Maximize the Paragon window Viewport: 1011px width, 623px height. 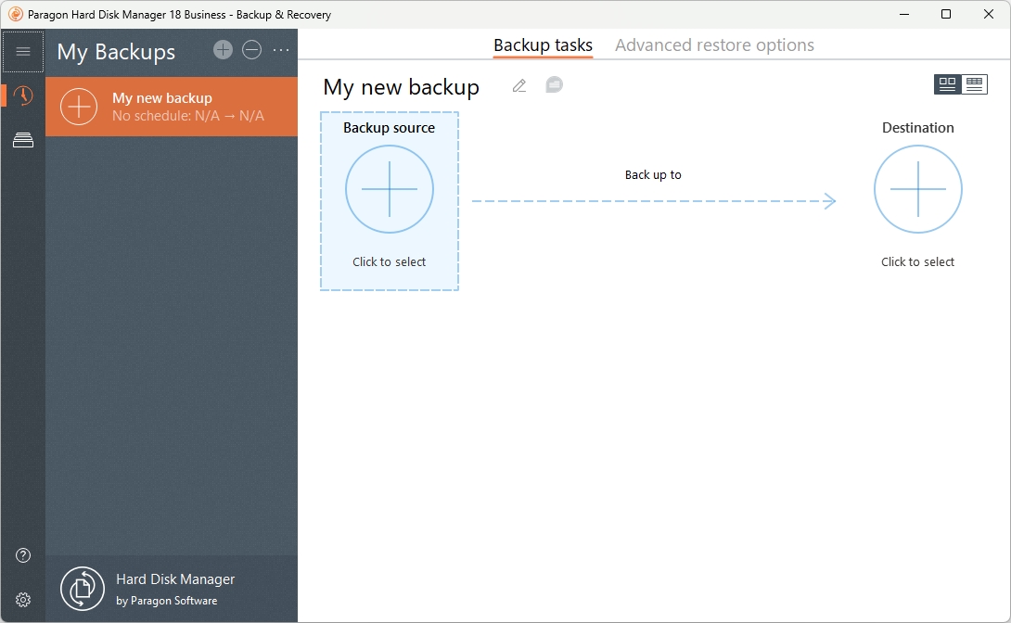coord(946,14)
